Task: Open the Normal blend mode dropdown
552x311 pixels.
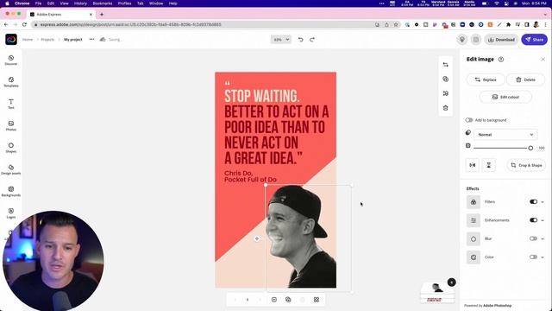Action: pos(505,135)
